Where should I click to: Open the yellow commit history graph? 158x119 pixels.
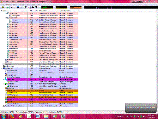(61, 7)
